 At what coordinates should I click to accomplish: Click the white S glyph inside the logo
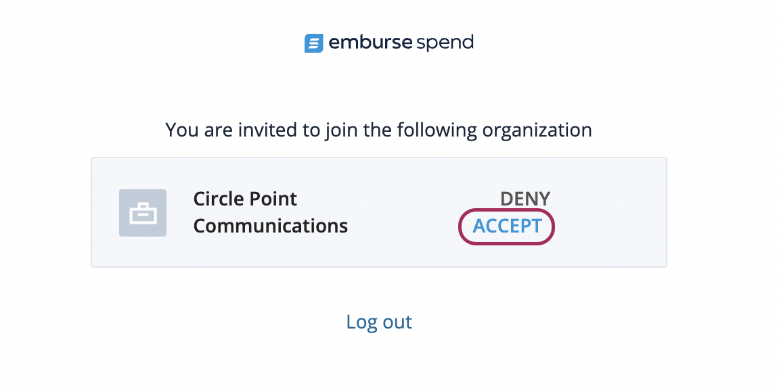tap(313, 43)
